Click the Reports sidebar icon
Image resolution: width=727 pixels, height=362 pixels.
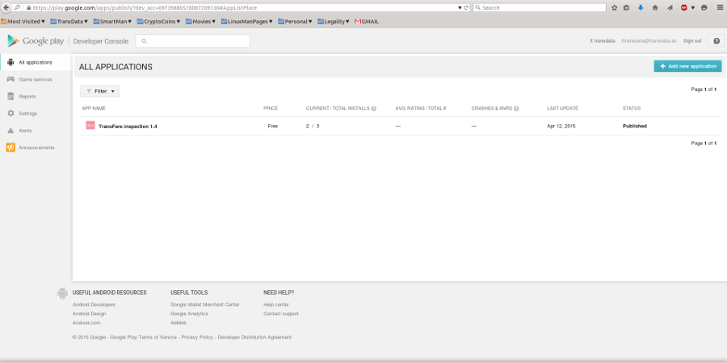[x=11, y=96]
